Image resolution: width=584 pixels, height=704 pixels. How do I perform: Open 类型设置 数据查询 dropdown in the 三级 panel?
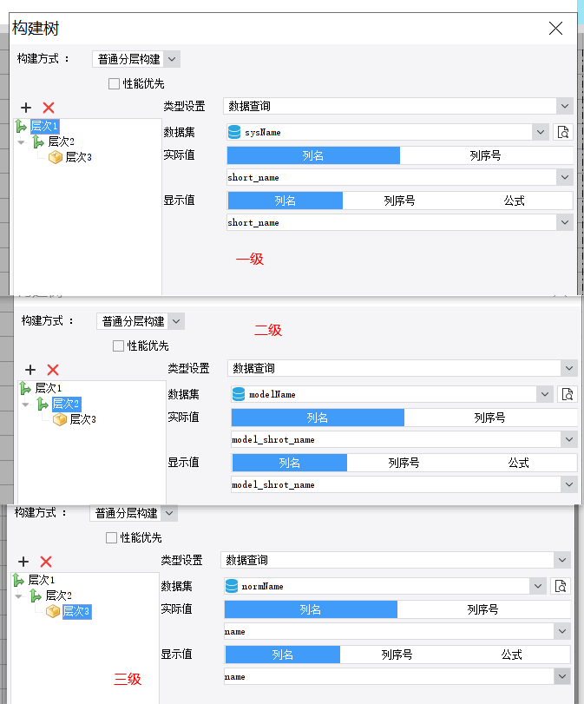pyautogui.click(x=562, y=560)
